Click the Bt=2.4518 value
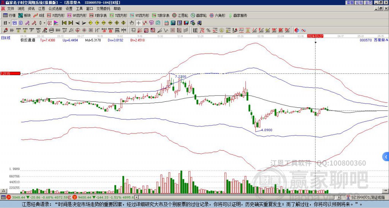The width and height of the screenshot is (389, 208). click(138, 40)
